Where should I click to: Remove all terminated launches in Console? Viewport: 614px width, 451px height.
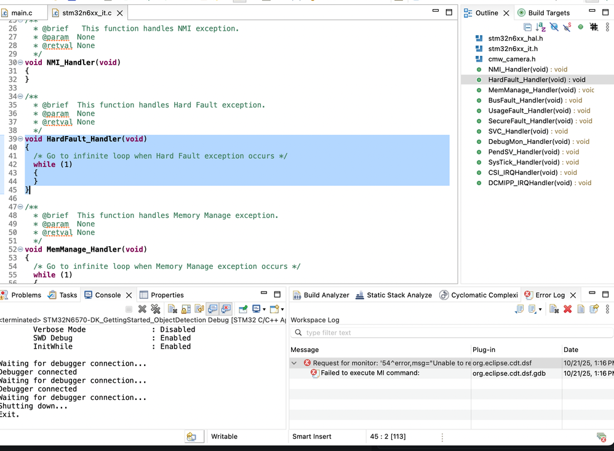(156, 309)
